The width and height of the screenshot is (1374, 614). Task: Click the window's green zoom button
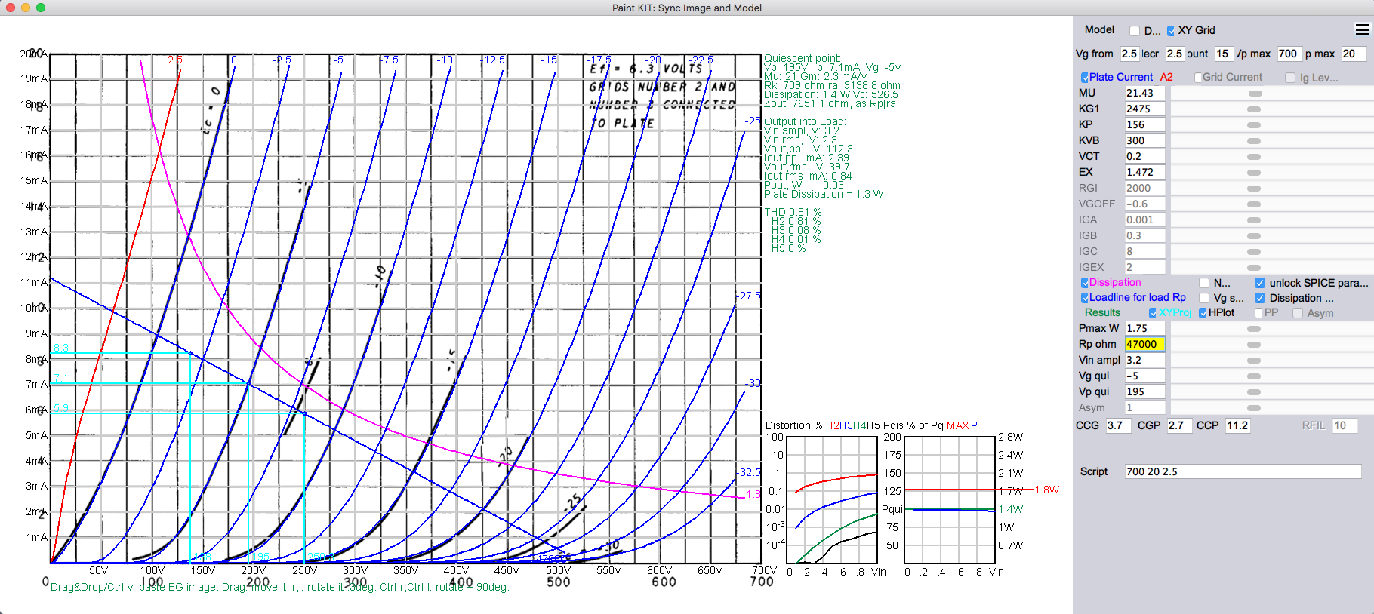point(41,8)
